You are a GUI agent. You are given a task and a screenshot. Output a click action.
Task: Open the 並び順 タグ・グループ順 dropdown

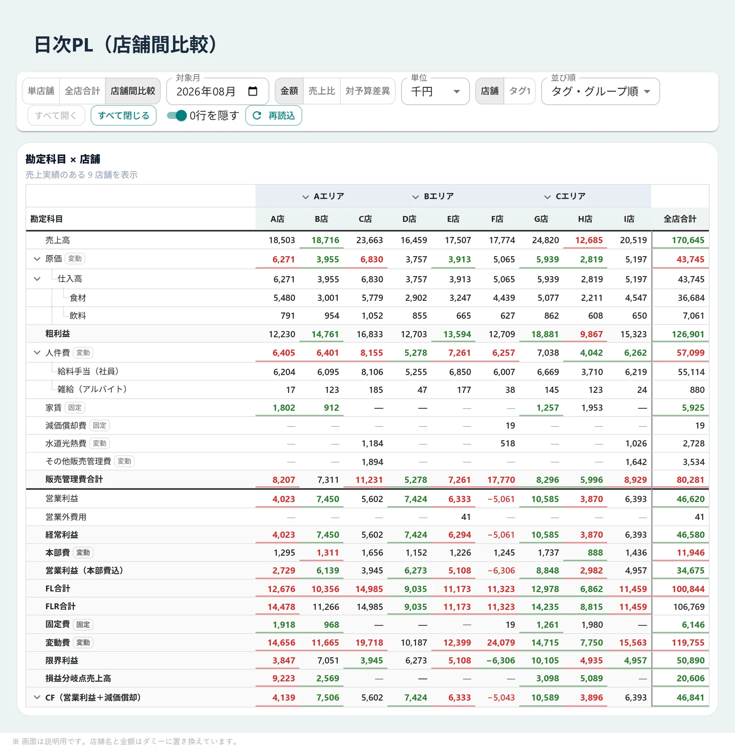pos(600,91)
